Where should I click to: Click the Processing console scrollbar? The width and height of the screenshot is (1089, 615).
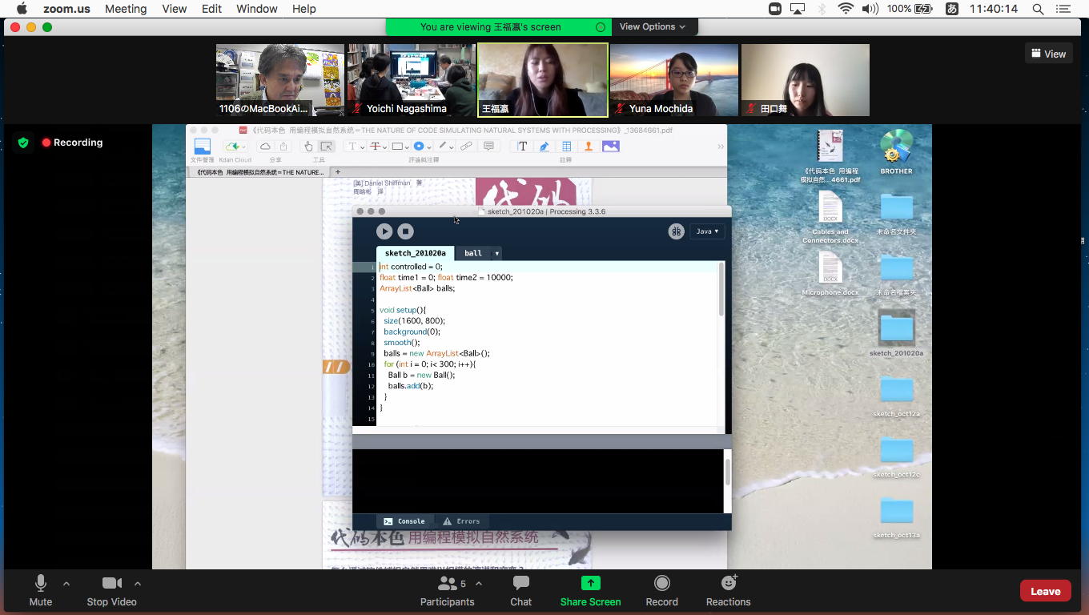coord(727,472)
